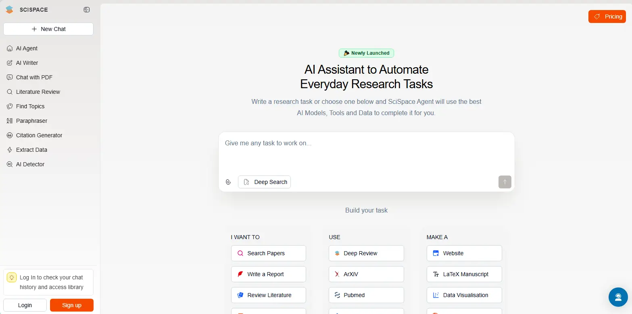Viewport: 632px width, 314px height.
Task: Click the Find Topics icon
Action: [10, 106]
